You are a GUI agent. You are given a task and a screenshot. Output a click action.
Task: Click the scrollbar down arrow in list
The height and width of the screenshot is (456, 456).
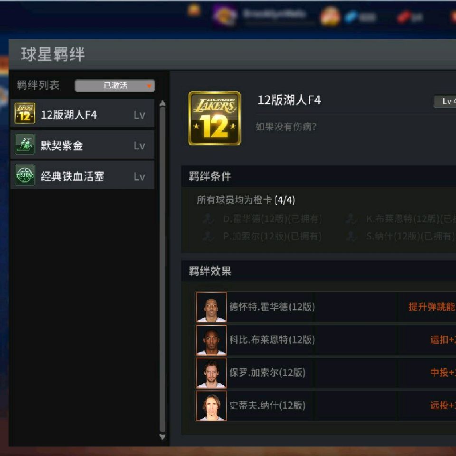(x=162, y=437)
